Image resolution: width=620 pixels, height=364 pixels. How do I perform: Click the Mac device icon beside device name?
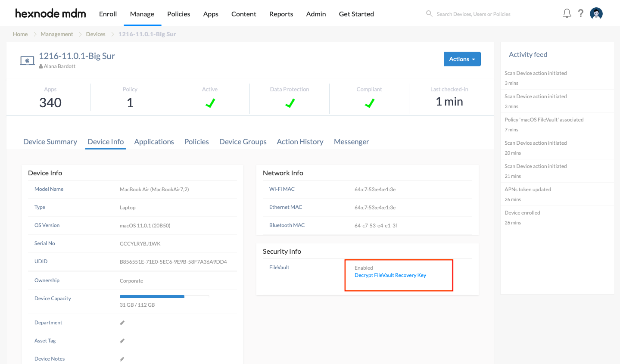(27, 61)
